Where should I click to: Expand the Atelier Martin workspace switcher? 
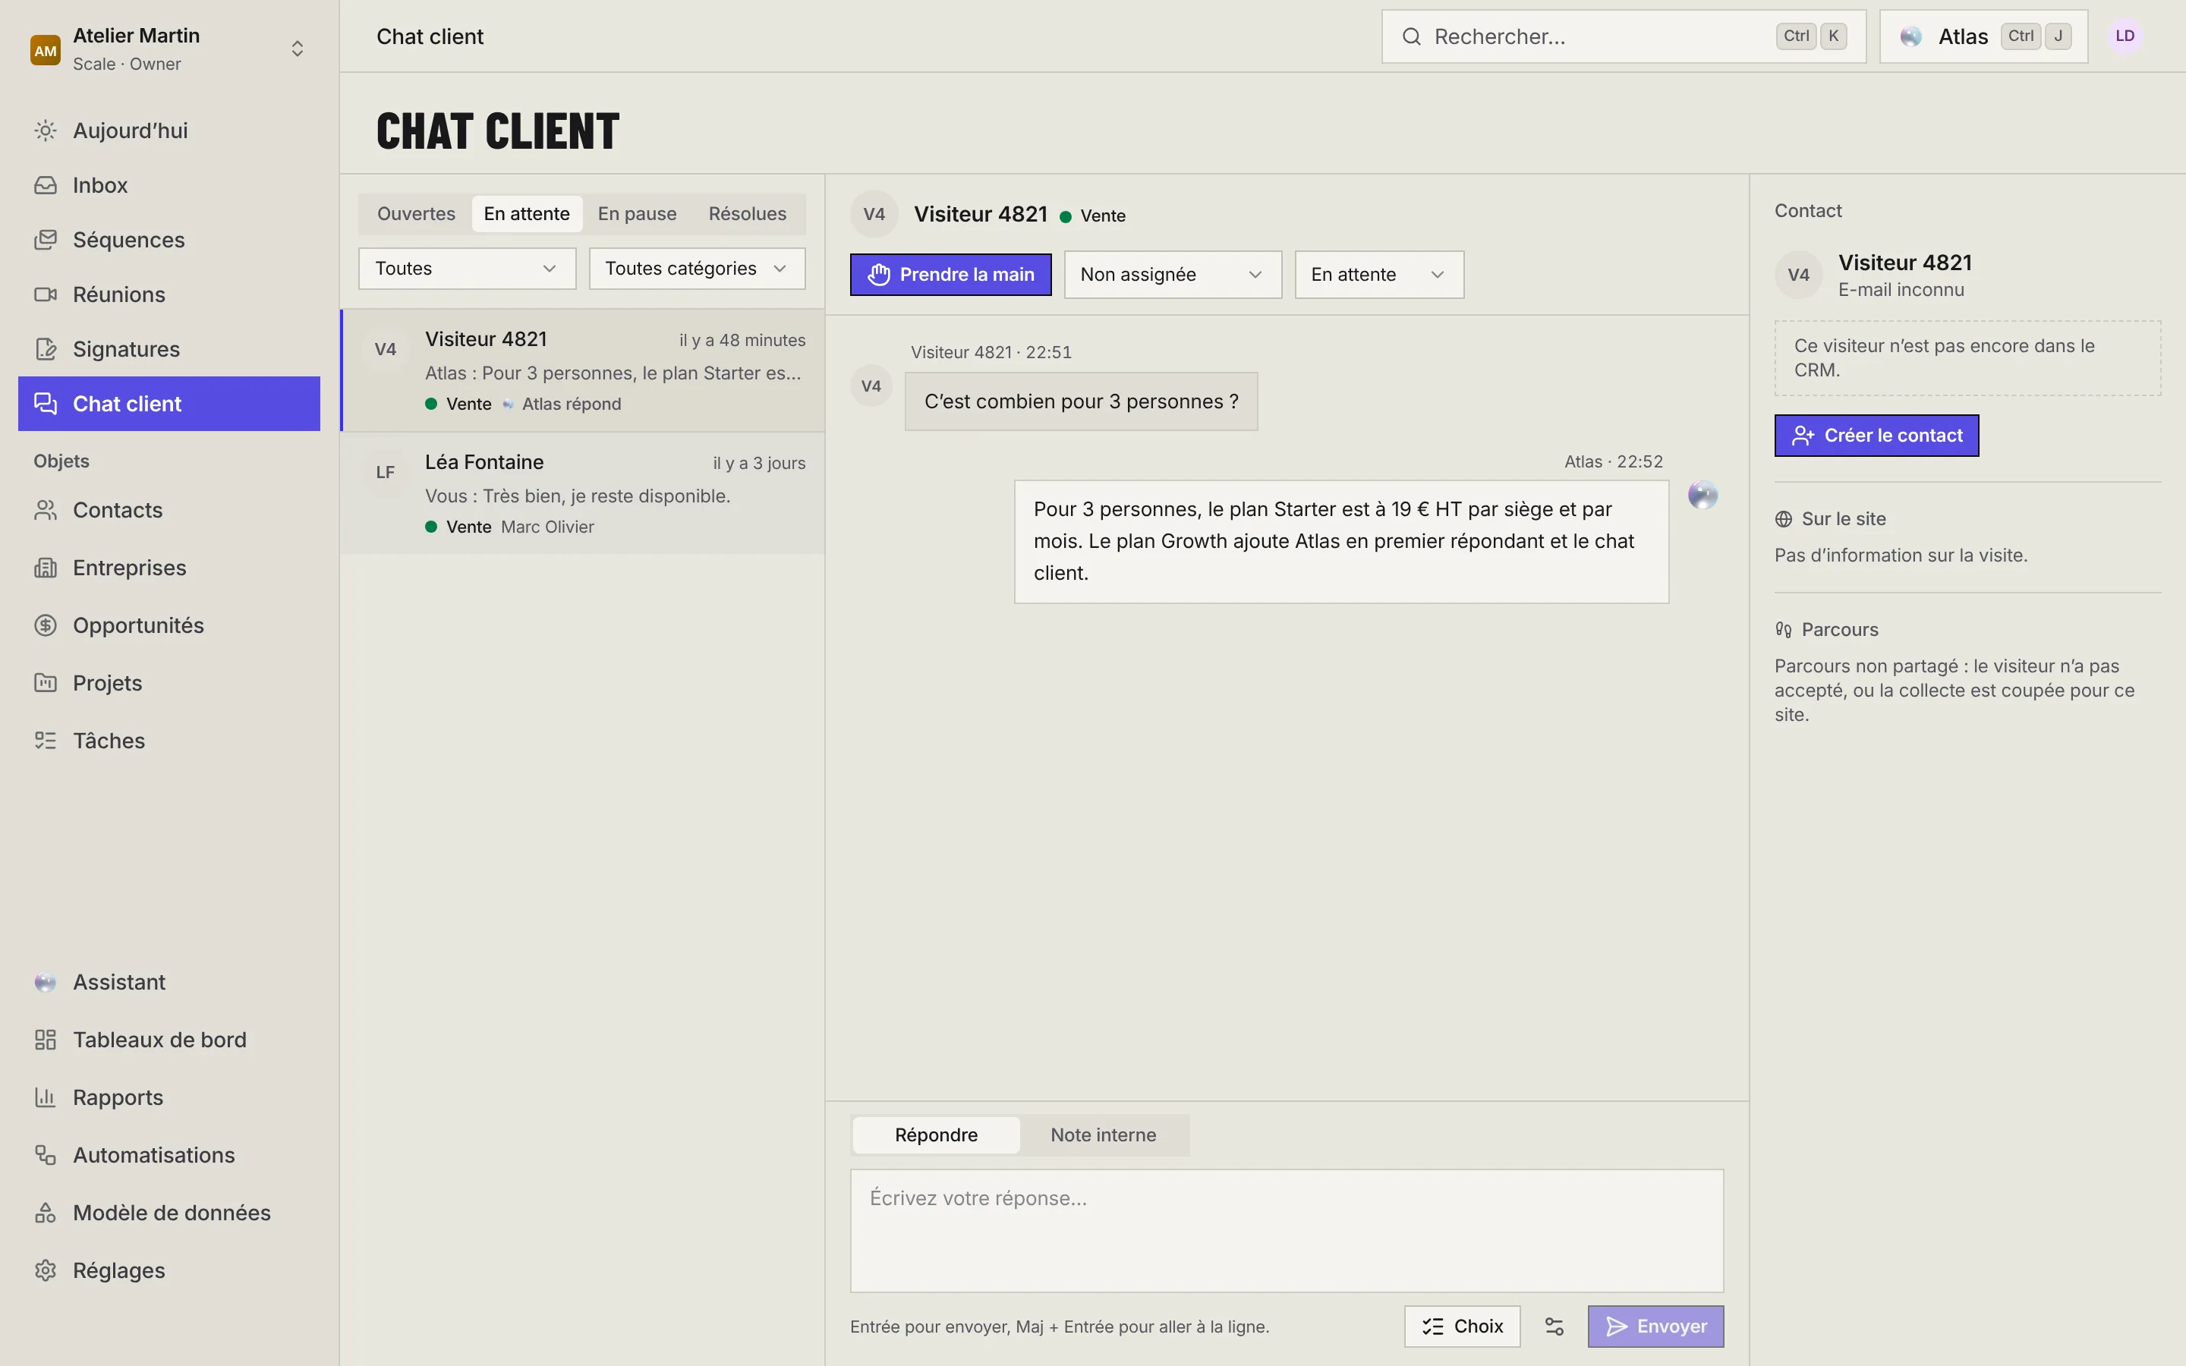[x=169, y=49]
